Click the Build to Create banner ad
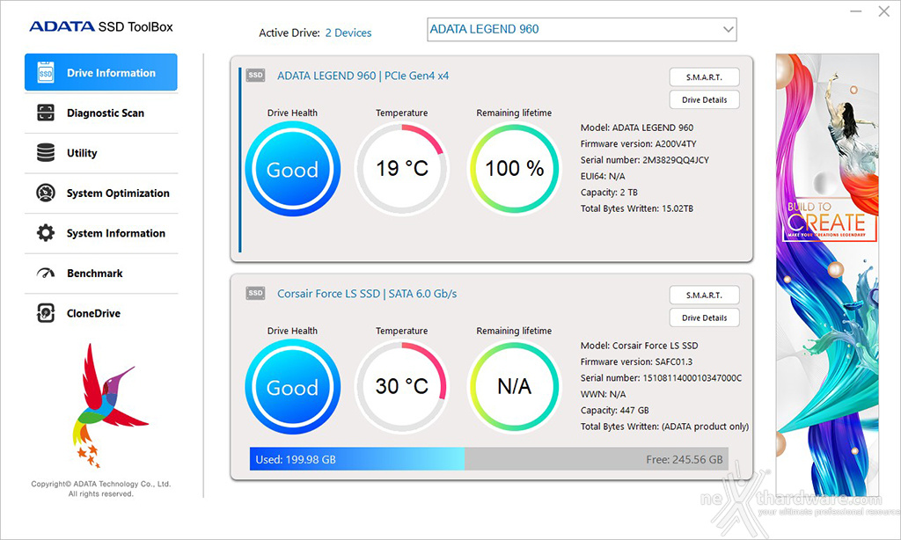This screenshot has width=901, height=540. [827, 274]
